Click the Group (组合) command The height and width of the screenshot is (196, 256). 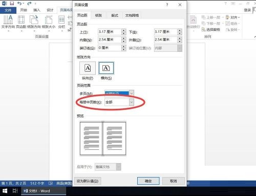(x=233, y=24)
